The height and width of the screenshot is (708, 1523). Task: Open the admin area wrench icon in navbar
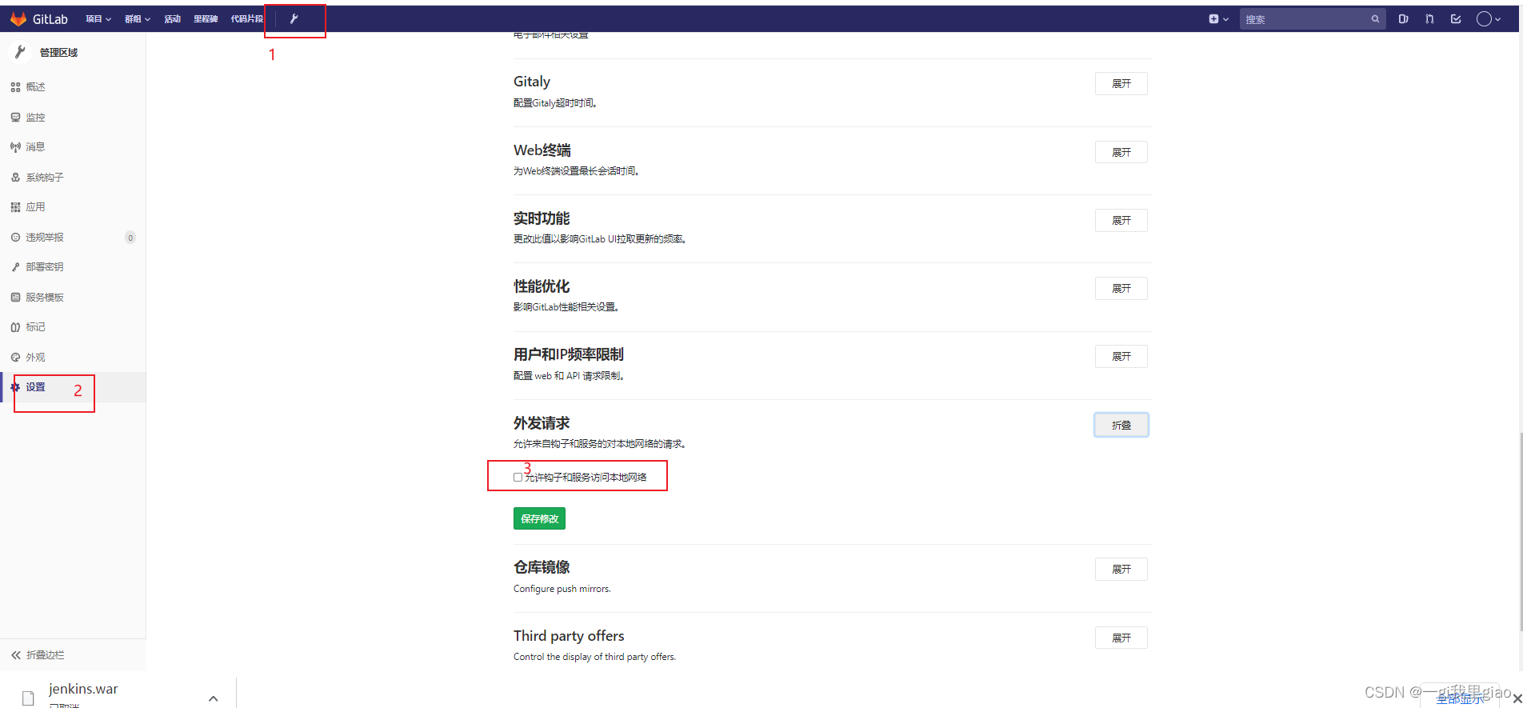(x=294, y=19)
